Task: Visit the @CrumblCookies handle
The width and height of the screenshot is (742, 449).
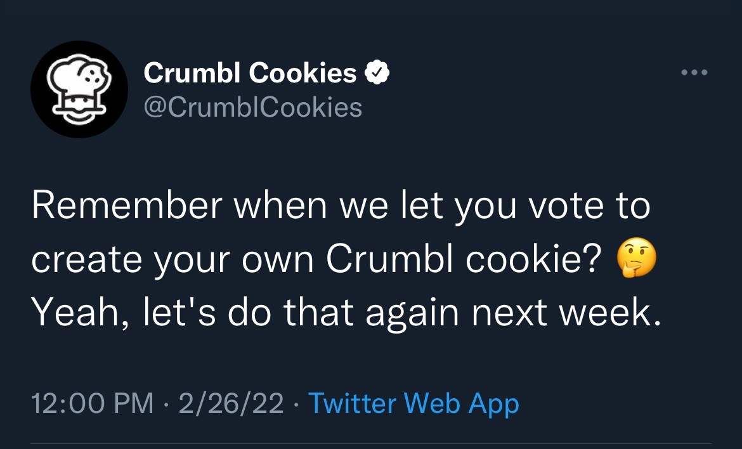Action: (253, 107)
